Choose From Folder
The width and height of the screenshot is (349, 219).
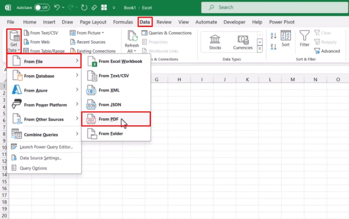pos(116,134)
